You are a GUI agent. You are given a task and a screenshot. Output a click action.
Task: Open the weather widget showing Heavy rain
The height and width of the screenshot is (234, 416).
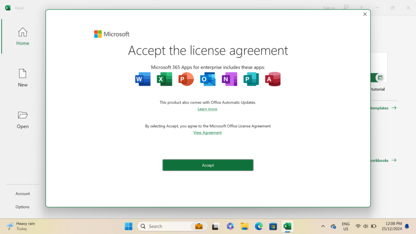[21, 226]
